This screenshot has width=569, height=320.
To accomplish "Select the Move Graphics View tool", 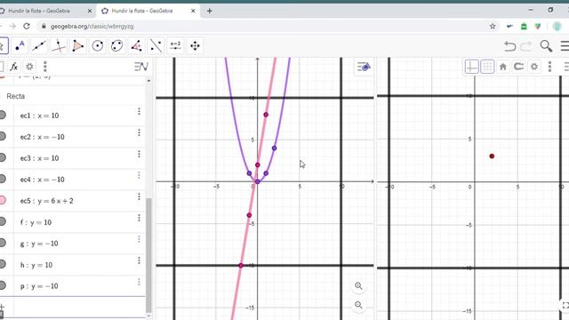I will [195, 46].
